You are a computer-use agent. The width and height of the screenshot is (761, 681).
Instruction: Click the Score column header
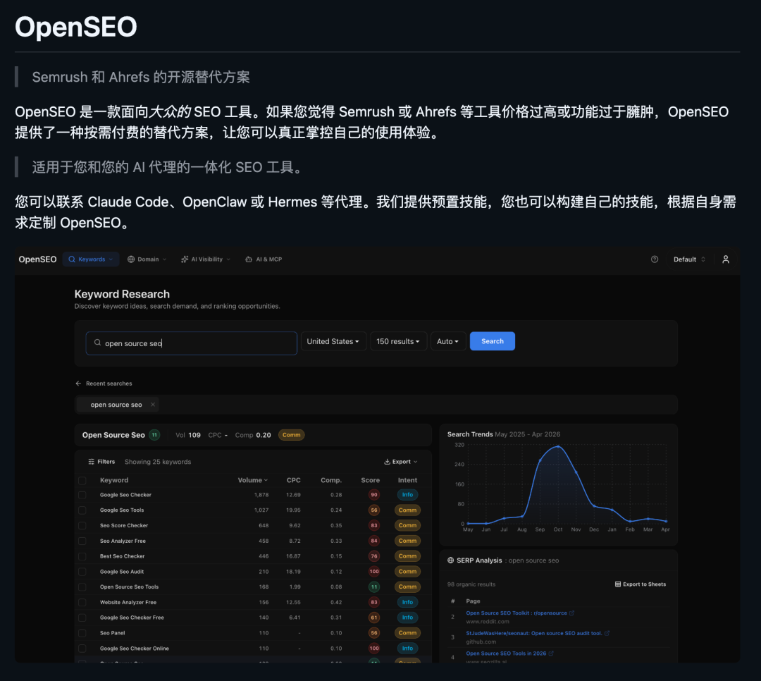coord(371,480)
